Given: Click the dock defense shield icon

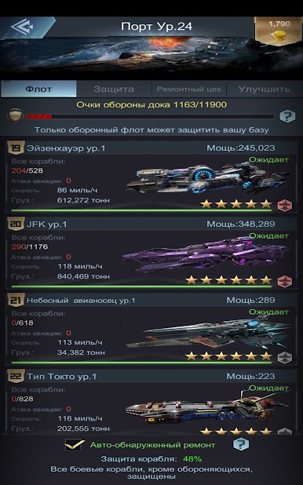Looking at the screenshot, I should pos(15,115).
